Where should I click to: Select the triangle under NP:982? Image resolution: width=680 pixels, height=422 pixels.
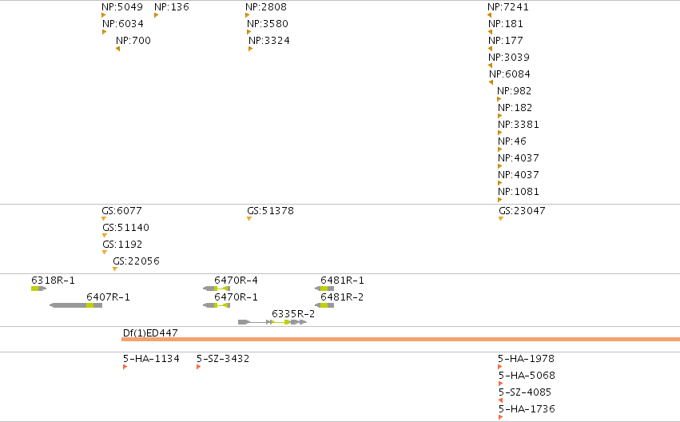pos(499,99)
